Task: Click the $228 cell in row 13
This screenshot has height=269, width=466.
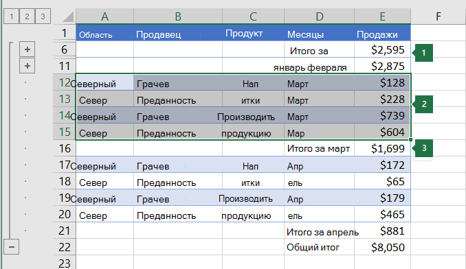Action: point(382,99)
